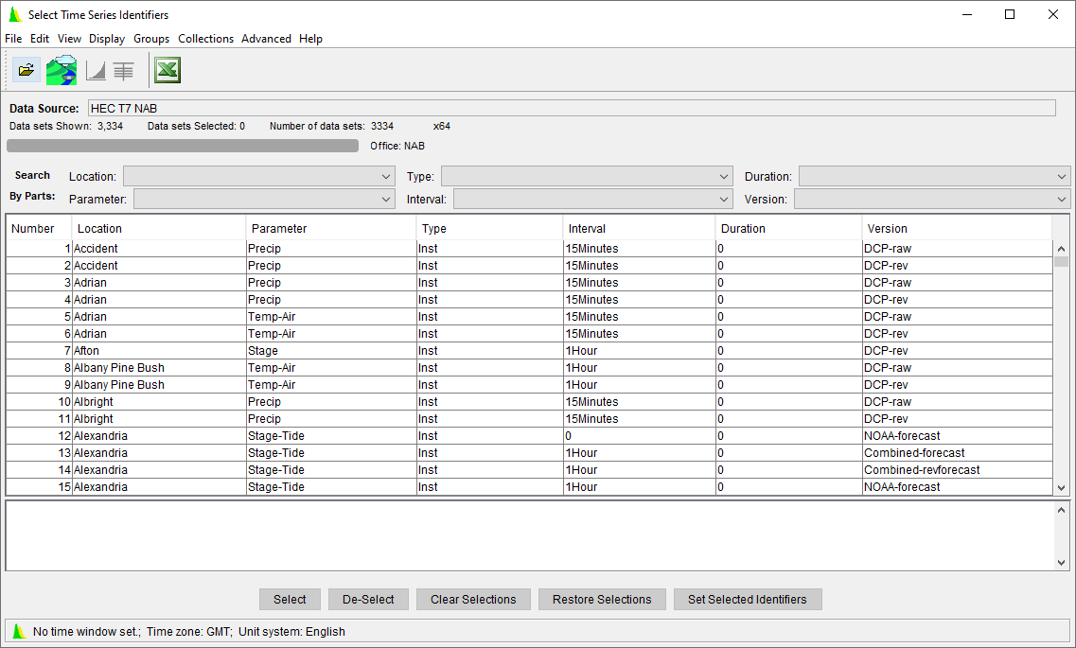This screenshot has height=648, width=1076.
Task: Select row 8 Albany Pine Bush cell
Action: (159, 368)
